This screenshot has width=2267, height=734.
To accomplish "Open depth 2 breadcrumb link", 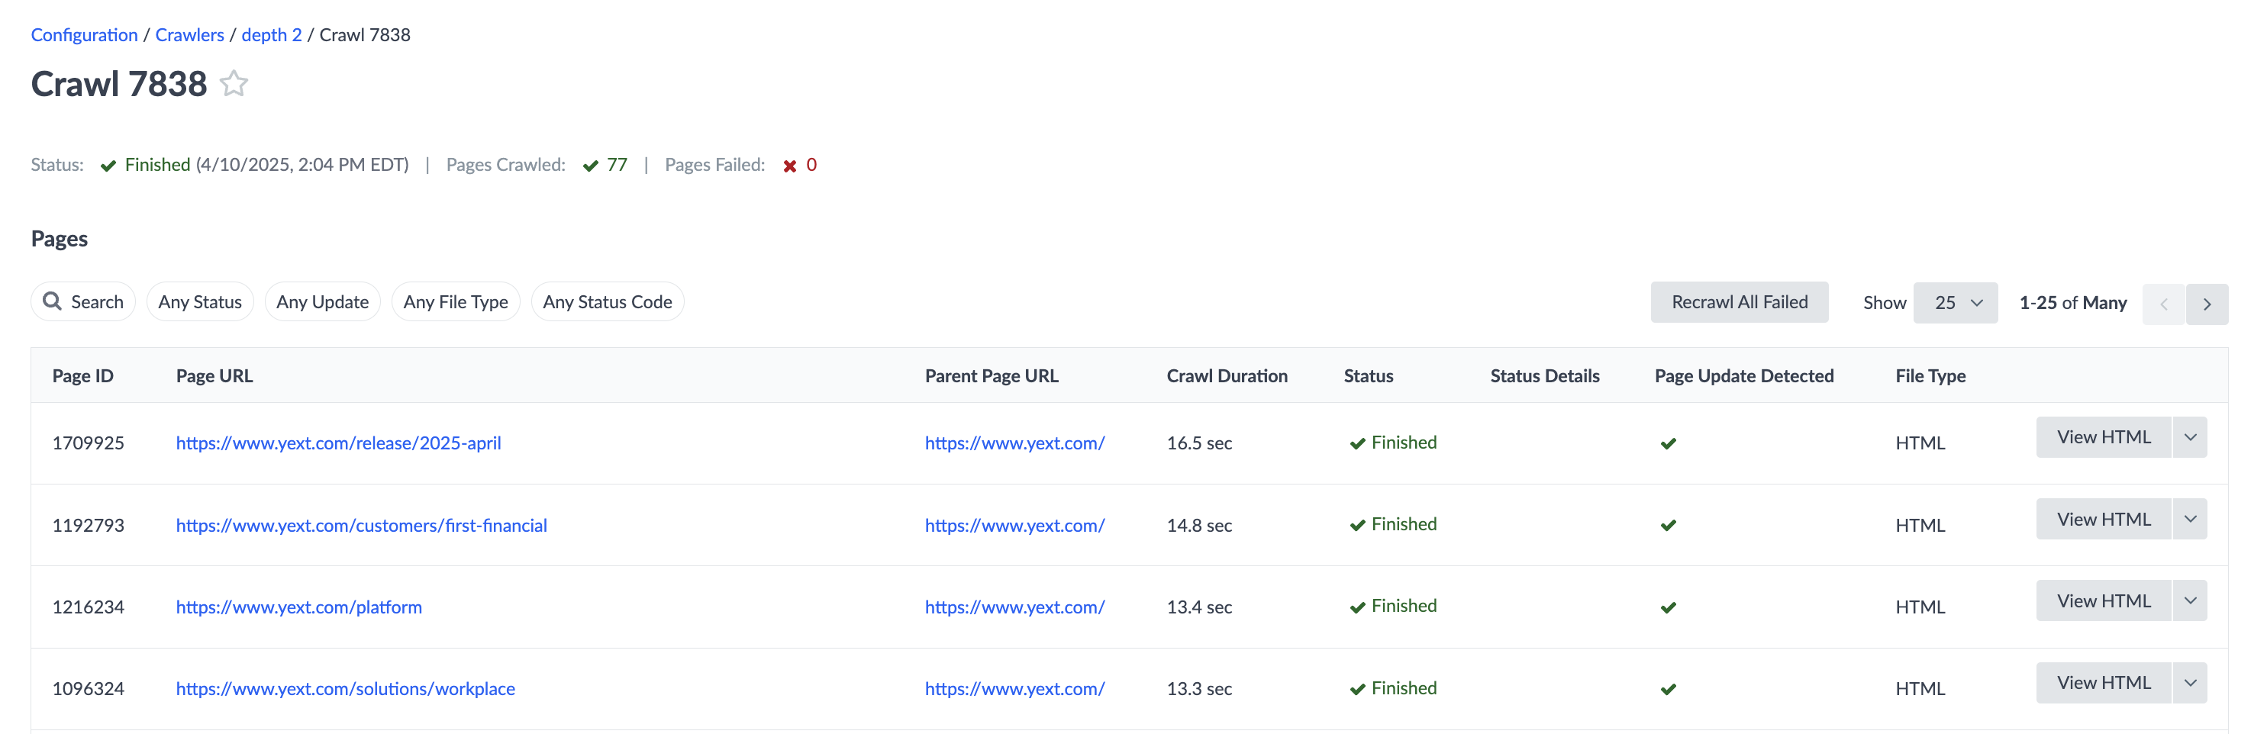I will coord(272,34).
